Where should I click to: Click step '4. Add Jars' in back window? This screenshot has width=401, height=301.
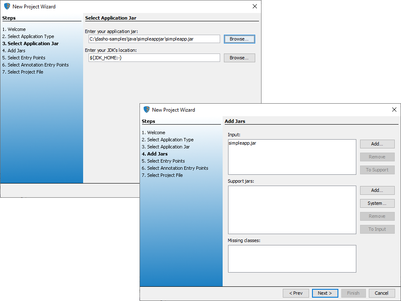(x=14, y=51)
